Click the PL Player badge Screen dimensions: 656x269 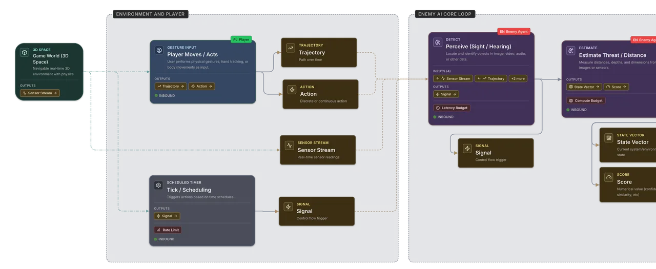click(x=241, y=39)
